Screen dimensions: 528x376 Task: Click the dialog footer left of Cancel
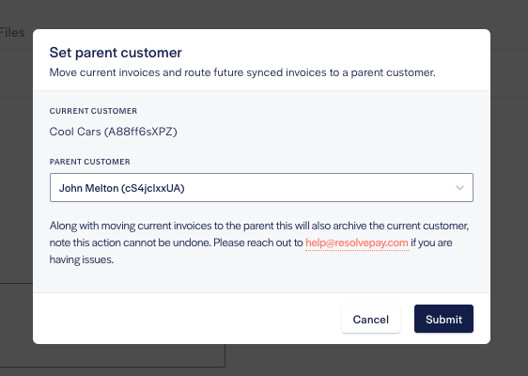pyautogui.click(x=187, y=319)
